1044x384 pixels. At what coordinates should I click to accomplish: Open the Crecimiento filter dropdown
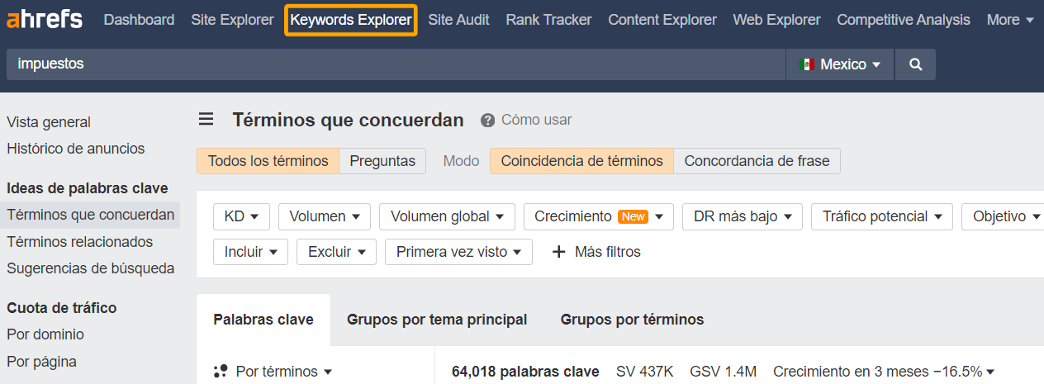pyautogui.click(x=599, y=216)
